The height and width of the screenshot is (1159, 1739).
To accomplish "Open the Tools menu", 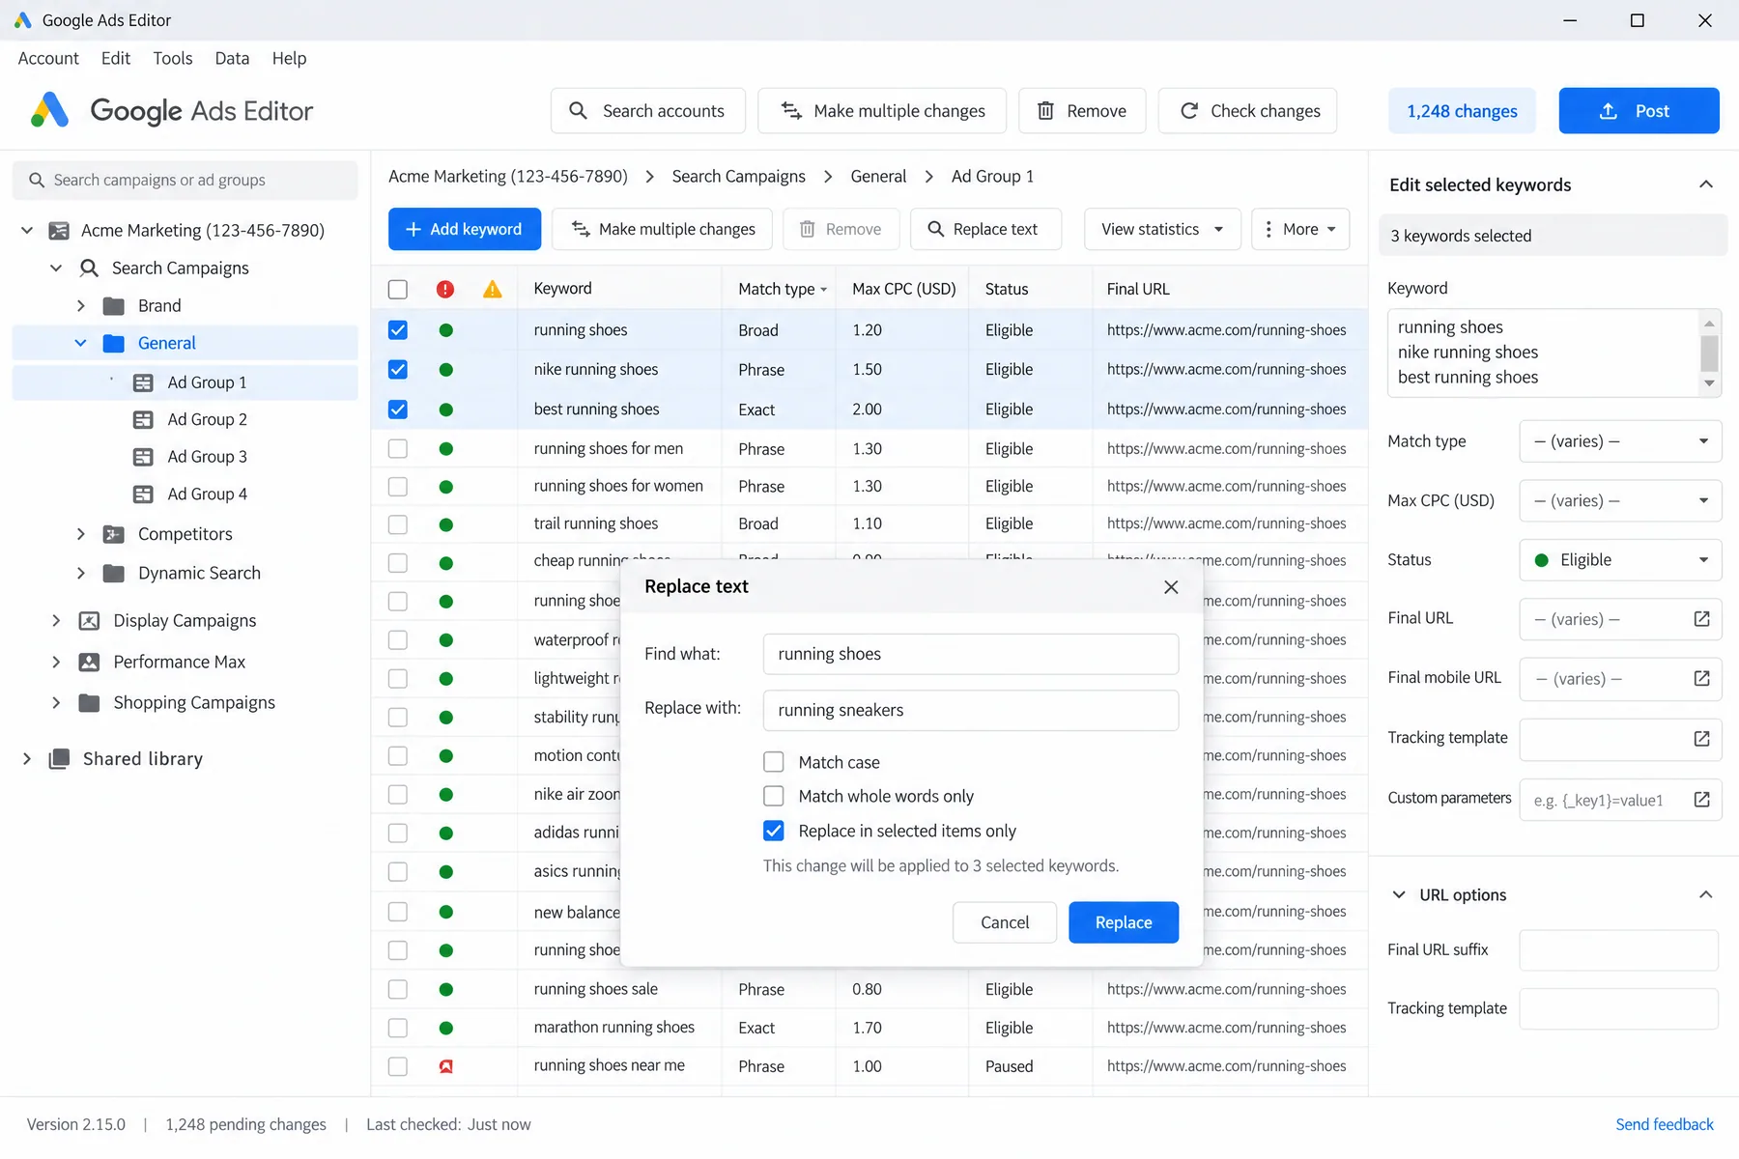I will click(173, 58).
